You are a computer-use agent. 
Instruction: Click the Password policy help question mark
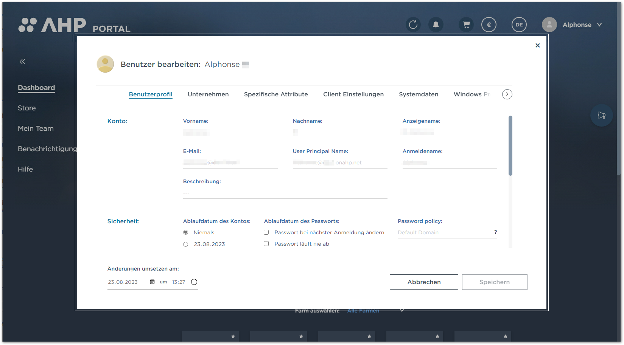[495, 232]
